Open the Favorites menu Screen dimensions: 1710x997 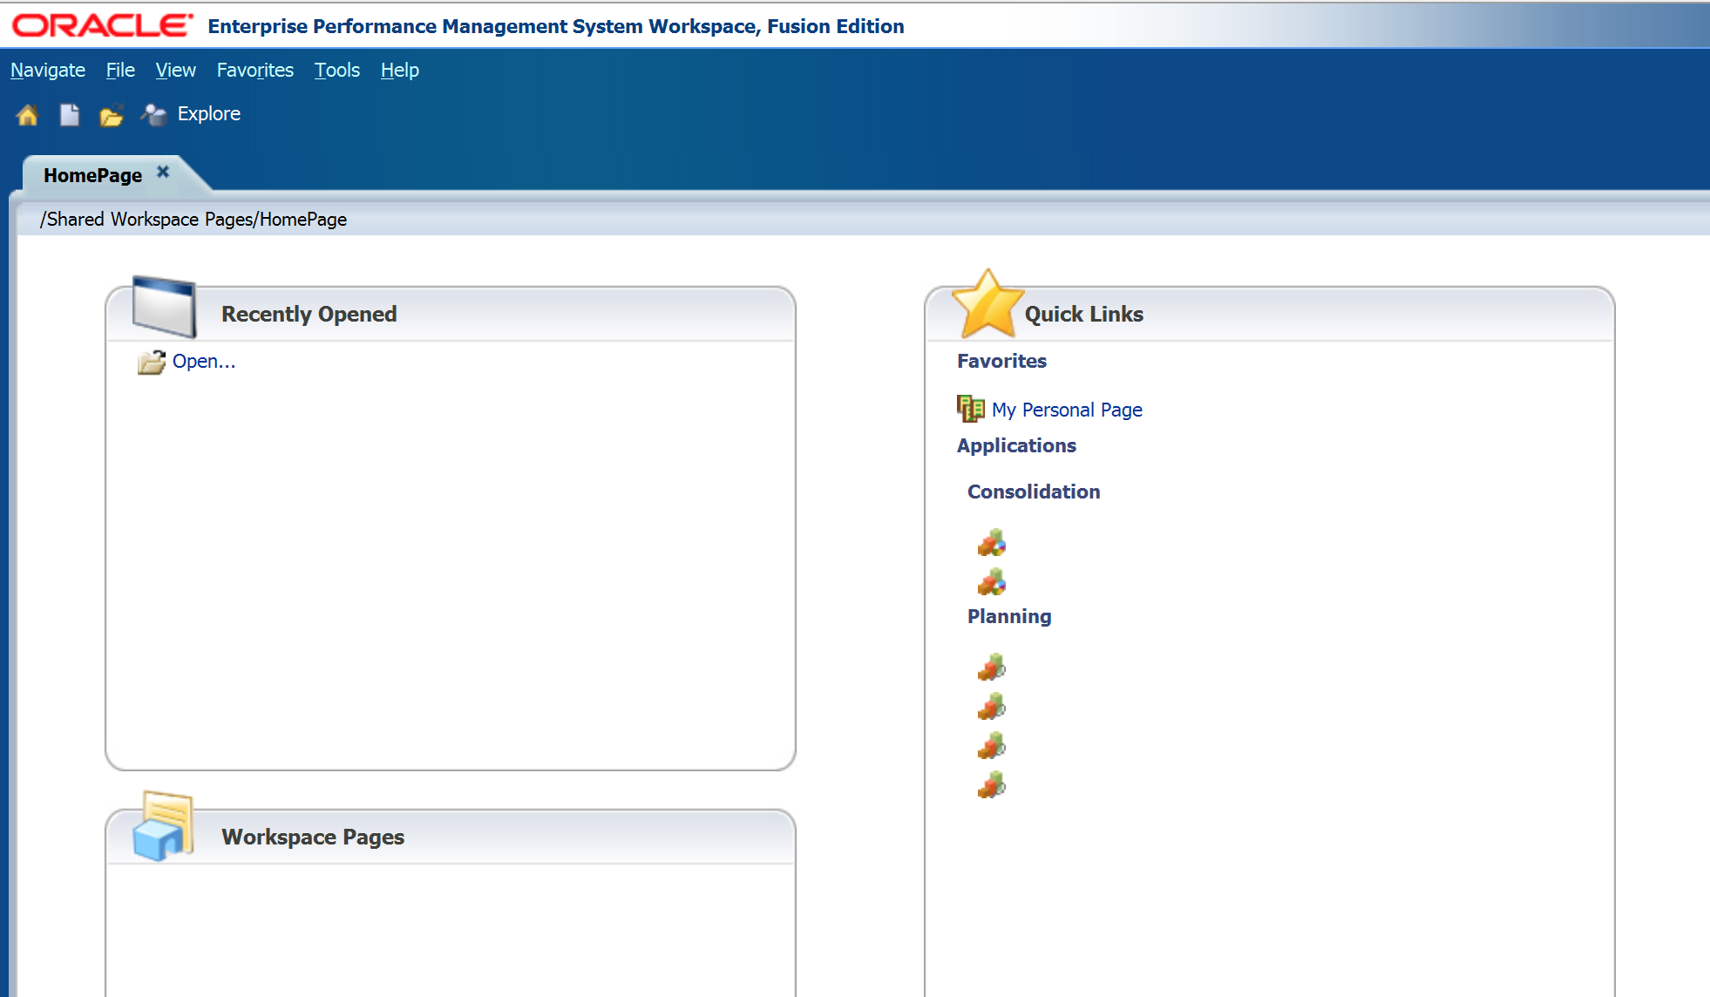(x=254, y=70)
